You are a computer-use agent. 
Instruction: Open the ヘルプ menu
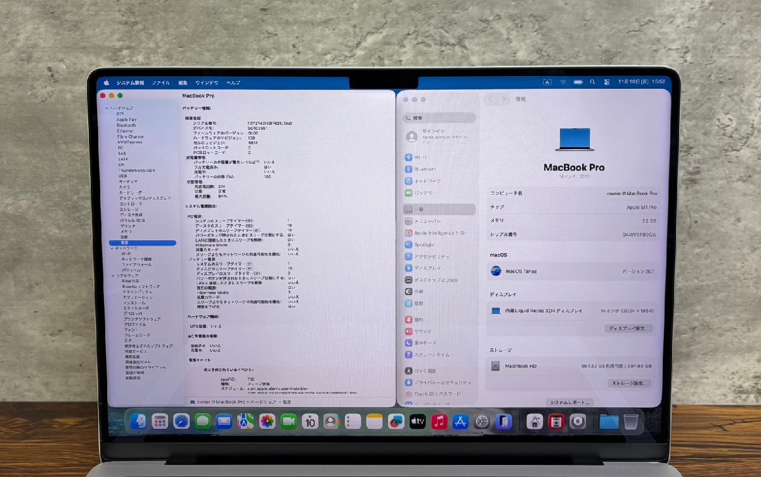(233, 82)
